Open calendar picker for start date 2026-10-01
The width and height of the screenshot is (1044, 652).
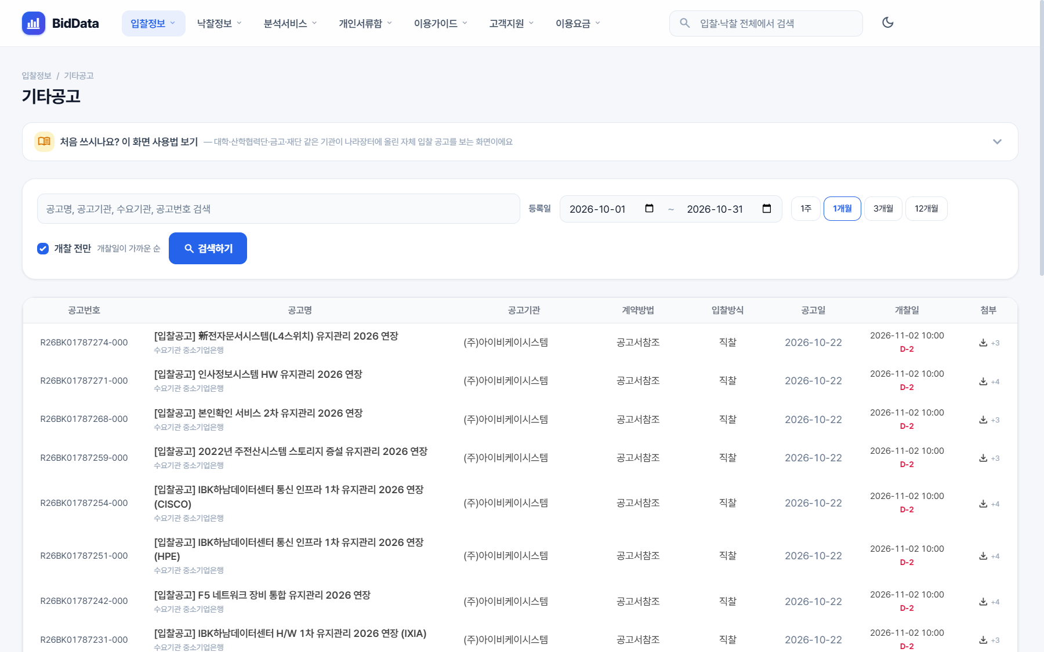(649, 209)
